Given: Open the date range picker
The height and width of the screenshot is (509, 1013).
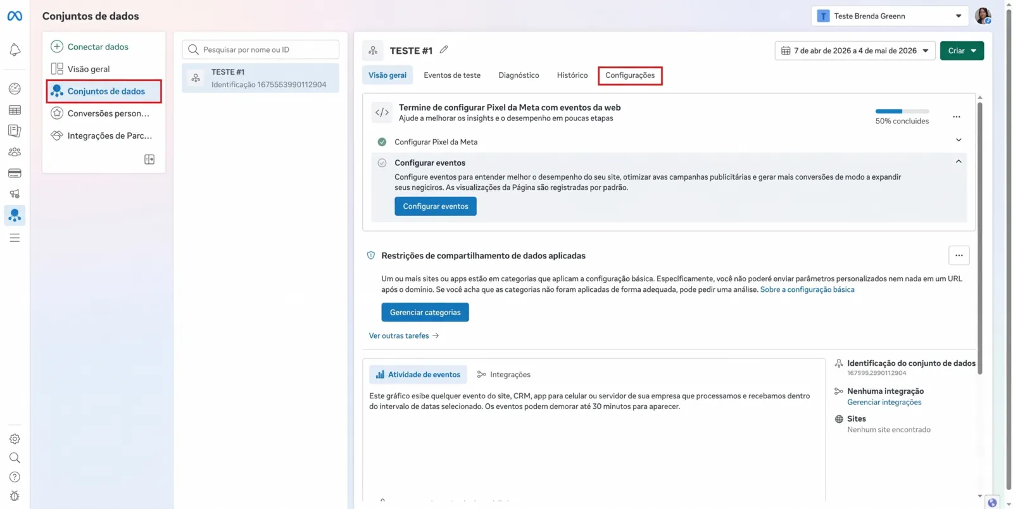Looking at the screenshot, I should pos(855,51).
